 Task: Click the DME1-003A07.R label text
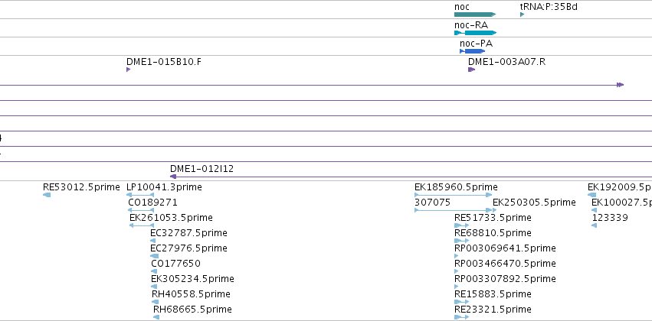click(507, 62)
